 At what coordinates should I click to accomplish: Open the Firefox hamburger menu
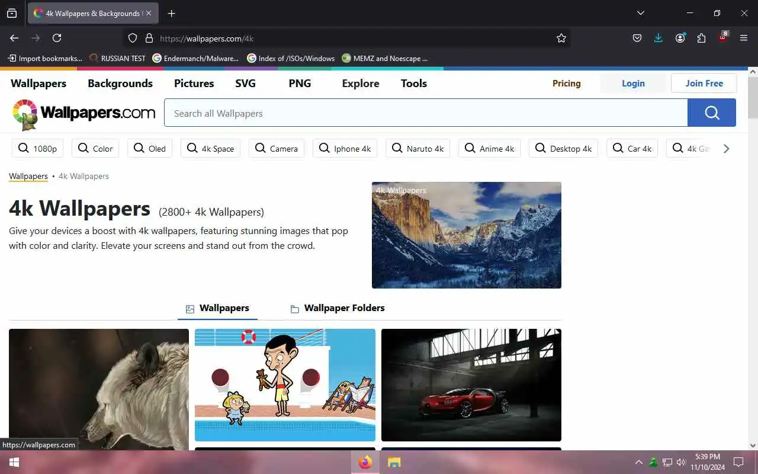(x=744, y=38)
